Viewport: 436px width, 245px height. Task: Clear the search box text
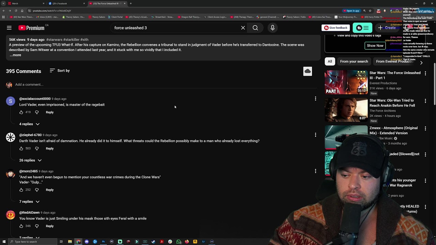coord(243,28)
